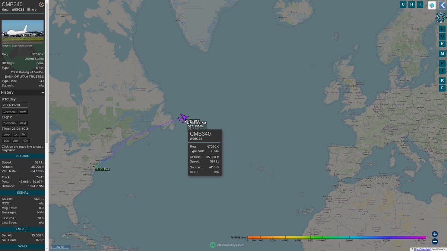This screenshot has width=447, height=251.
Task: Click the History section title
Action: pyautogui.click(x=7, y=92)
